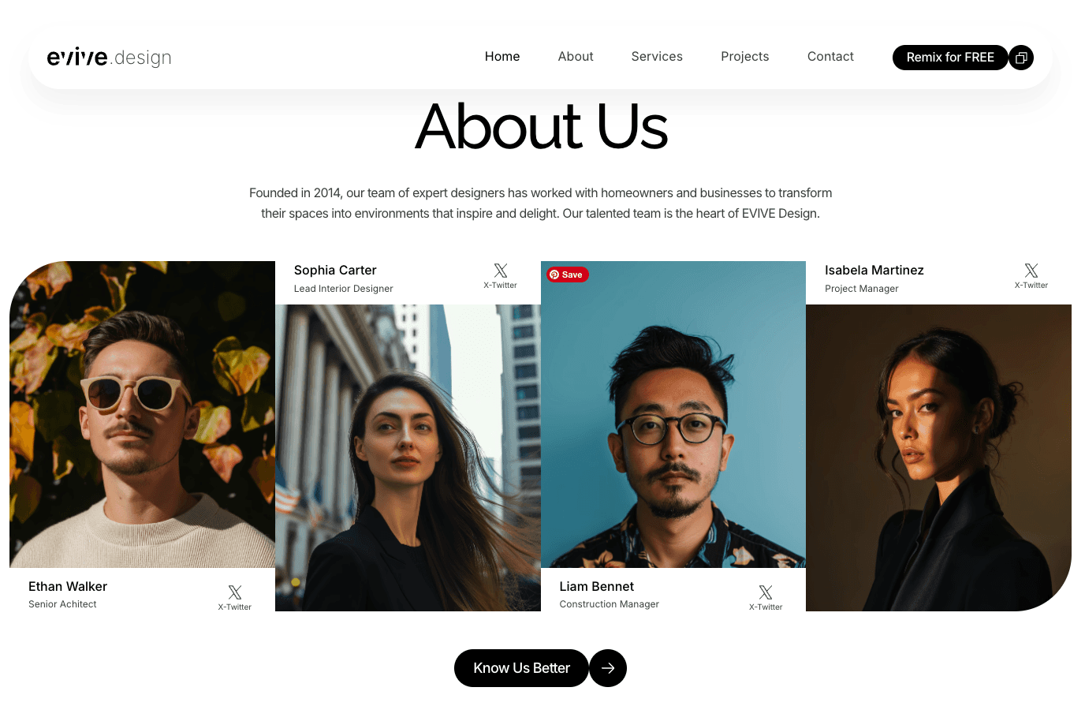1085x706 pixels.
Task: Click the Remix for FREE button
Action: pos(950,58)
